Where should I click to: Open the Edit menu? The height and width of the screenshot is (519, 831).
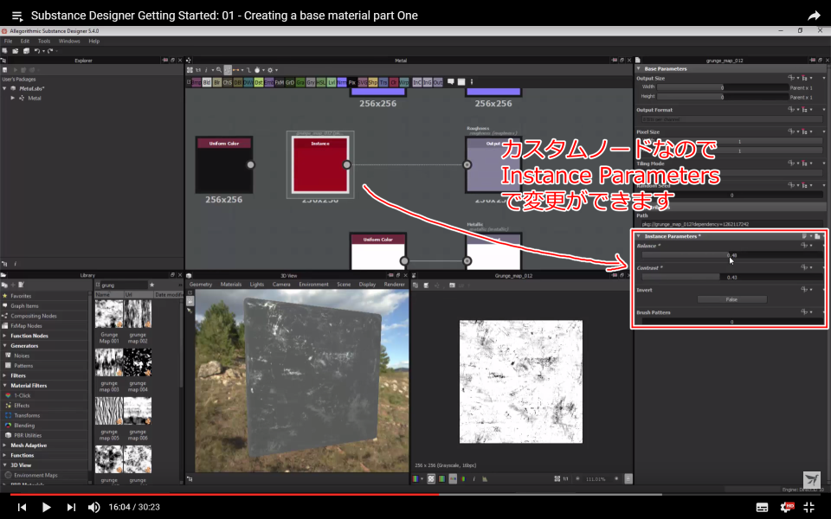(25, 41)
